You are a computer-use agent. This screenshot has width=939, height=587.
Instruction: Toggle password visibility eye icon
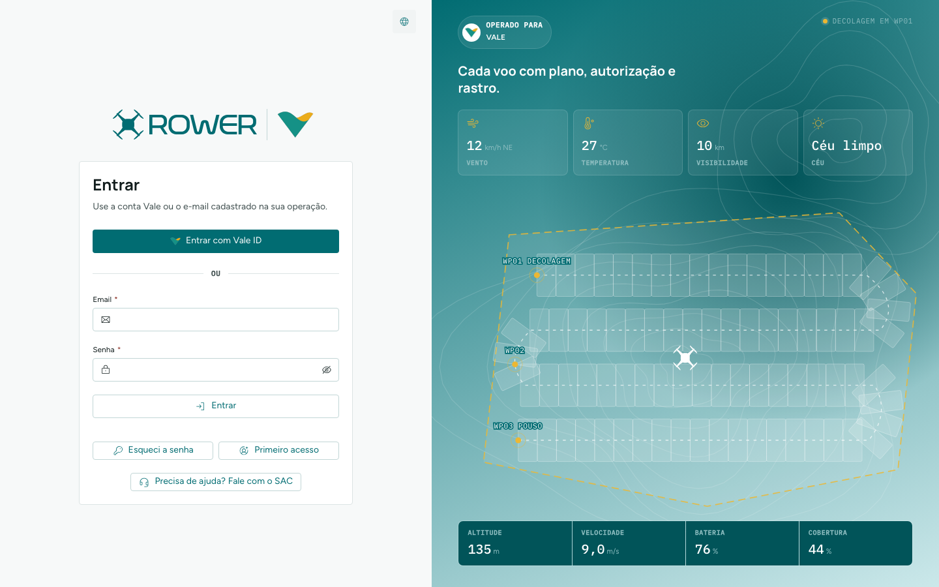[327, 370]
